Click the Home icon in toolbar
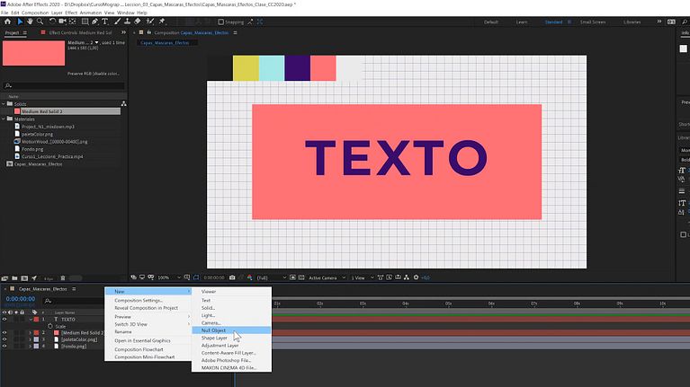The image size is (690, 387). point(7,22)
